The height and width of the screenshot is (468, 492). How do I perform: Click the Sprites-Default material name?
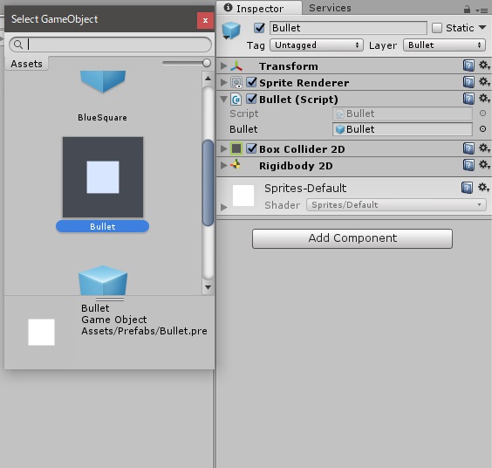click(x=305, y=188)
